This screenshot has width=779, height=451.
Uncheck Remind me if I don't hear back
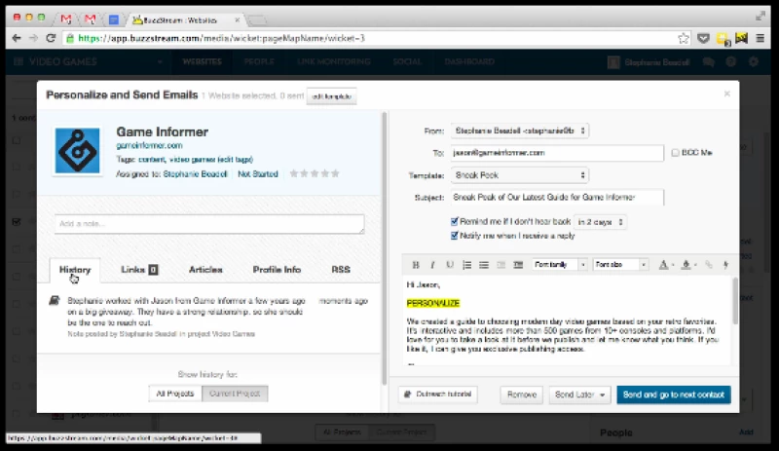(x=456, y=222)
